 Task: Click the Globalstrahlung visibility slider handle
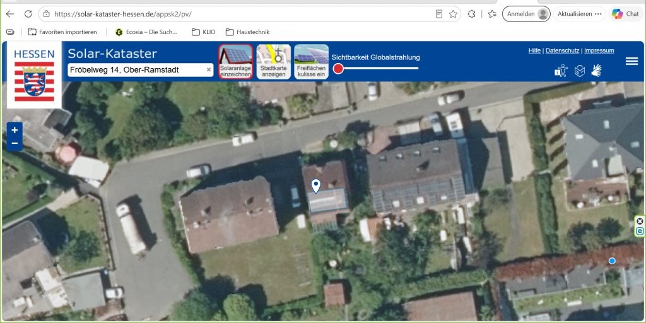(338, 68)
